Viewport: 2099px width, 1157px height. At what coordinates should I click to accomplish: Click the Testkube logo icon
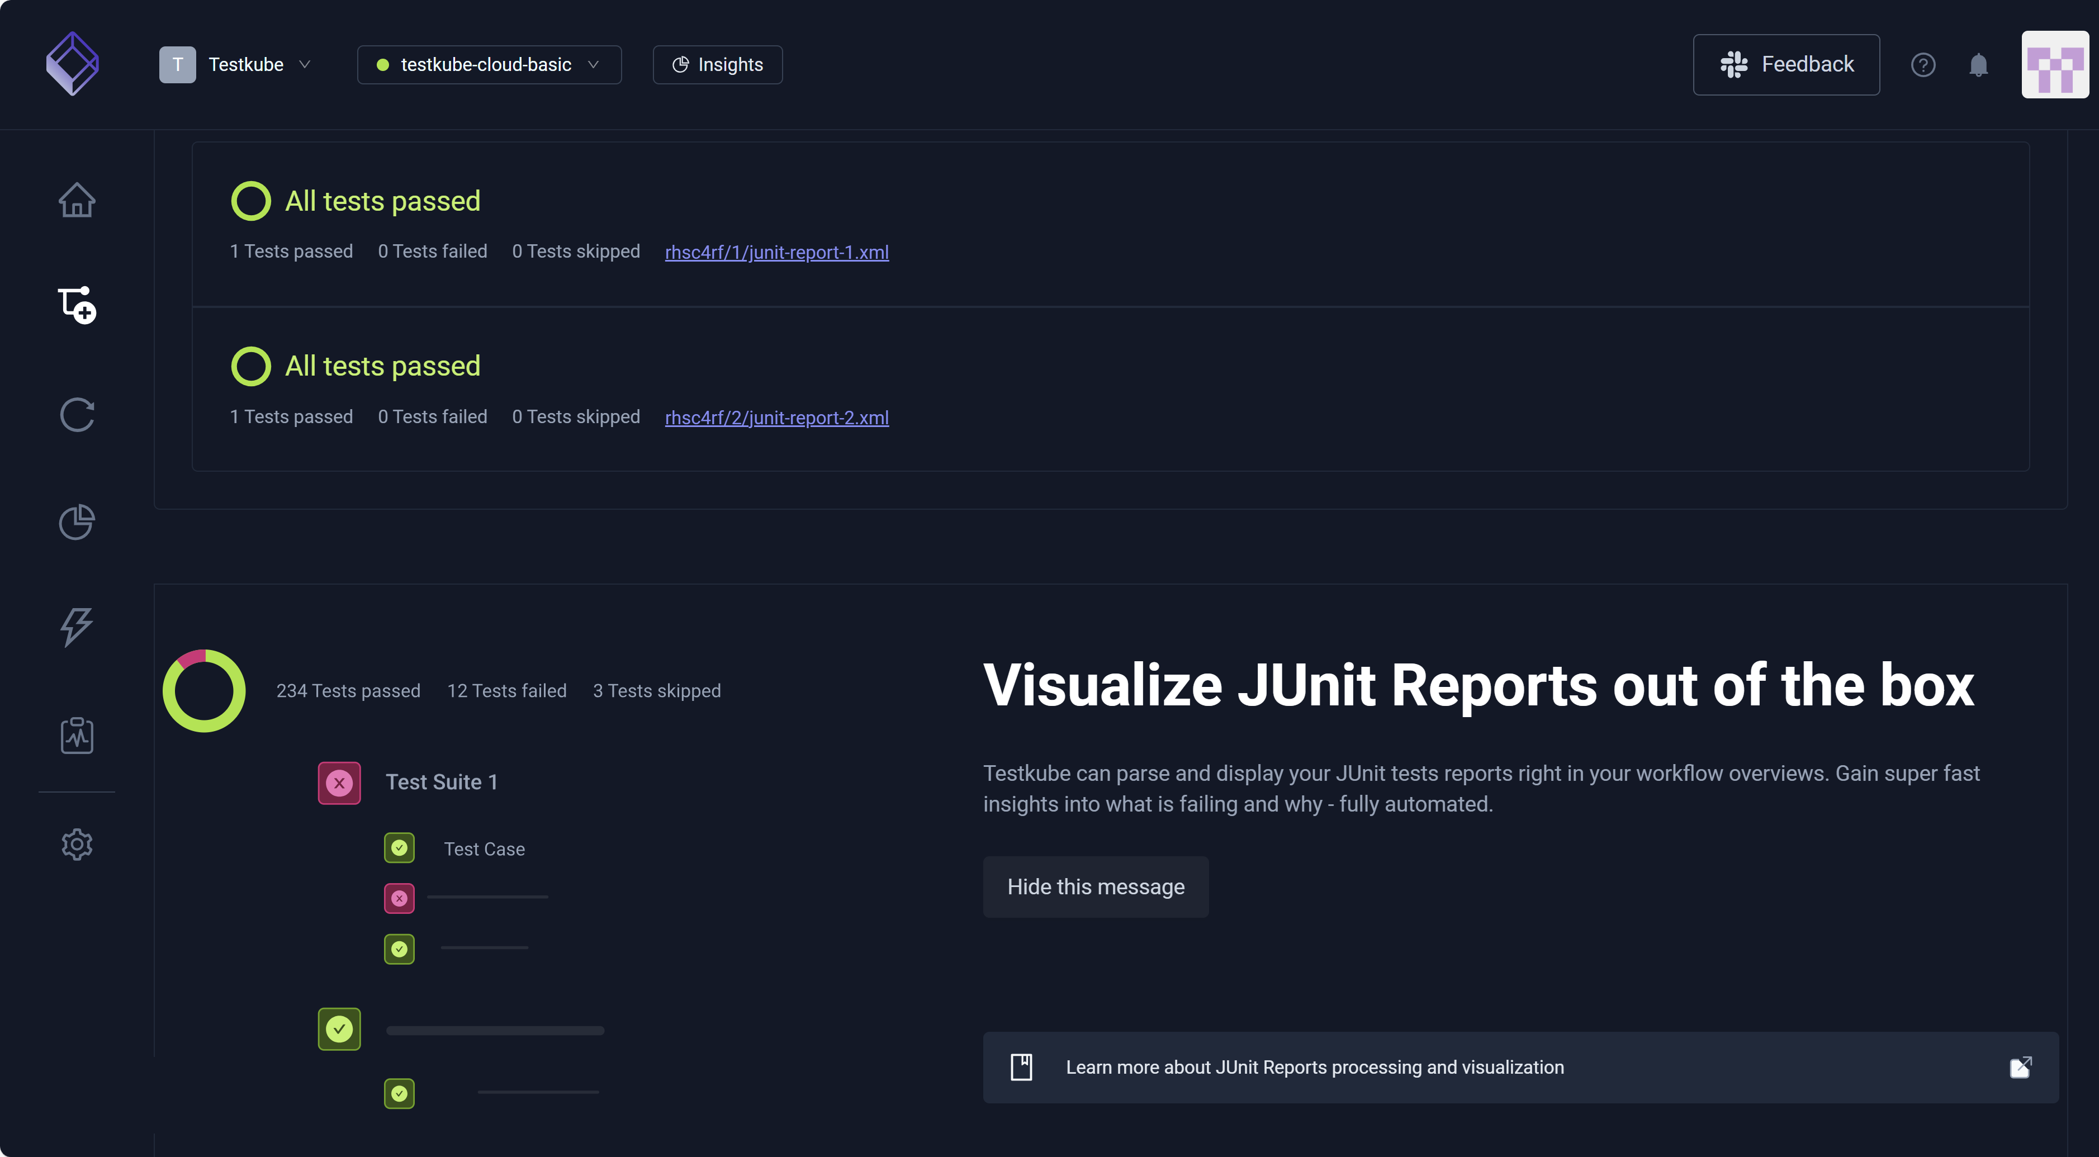[x=73, y=64]
